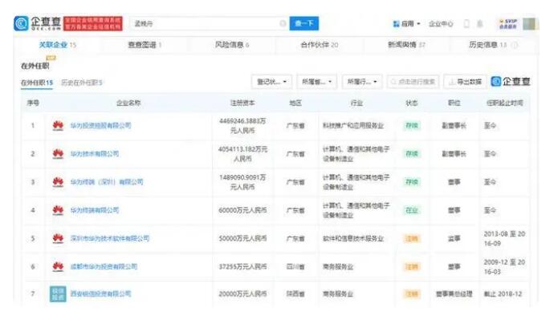Select the 在外任职 15 sub-tab
The width and height of the screenshot is (554, 316).
(x=37, y=83)
